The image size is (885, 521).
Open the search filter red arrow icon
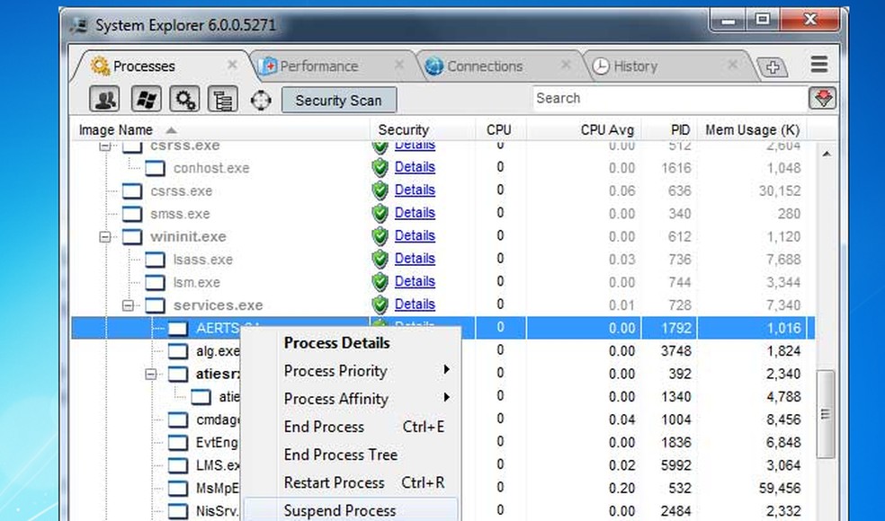coord(823,98)
